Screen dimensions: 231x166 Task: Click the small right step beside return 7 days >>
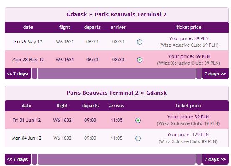pyautogui.click(x=199, y=159)
